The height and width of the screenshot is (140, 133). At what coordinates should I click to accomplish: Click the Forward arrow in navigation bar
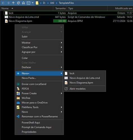pyautogui.click(x=8, y=3)
